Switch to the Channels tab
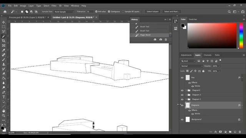 pos(208,55)
